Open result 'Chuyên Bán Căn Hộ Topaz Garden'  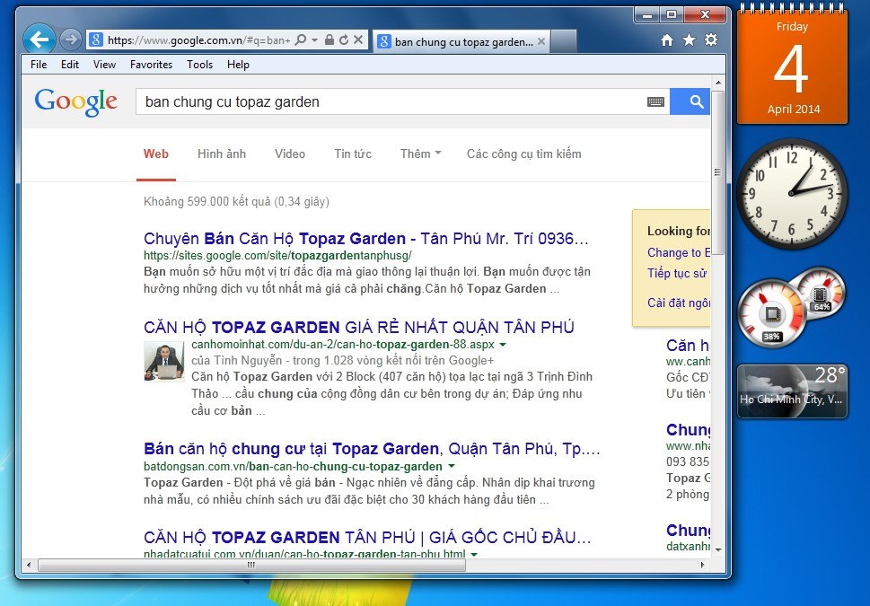(365, 239)
